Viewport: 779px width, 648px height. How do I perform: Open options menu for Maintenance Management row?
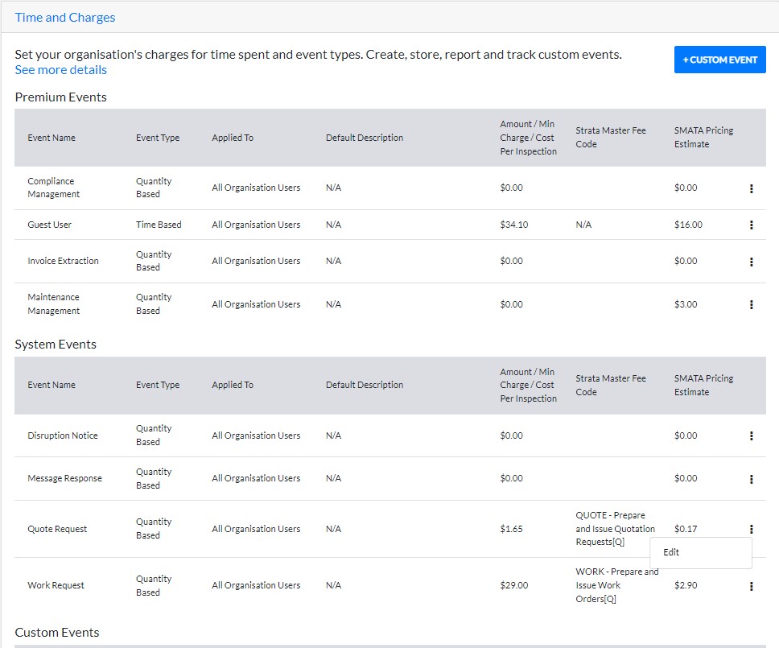[x=751, y=304]
